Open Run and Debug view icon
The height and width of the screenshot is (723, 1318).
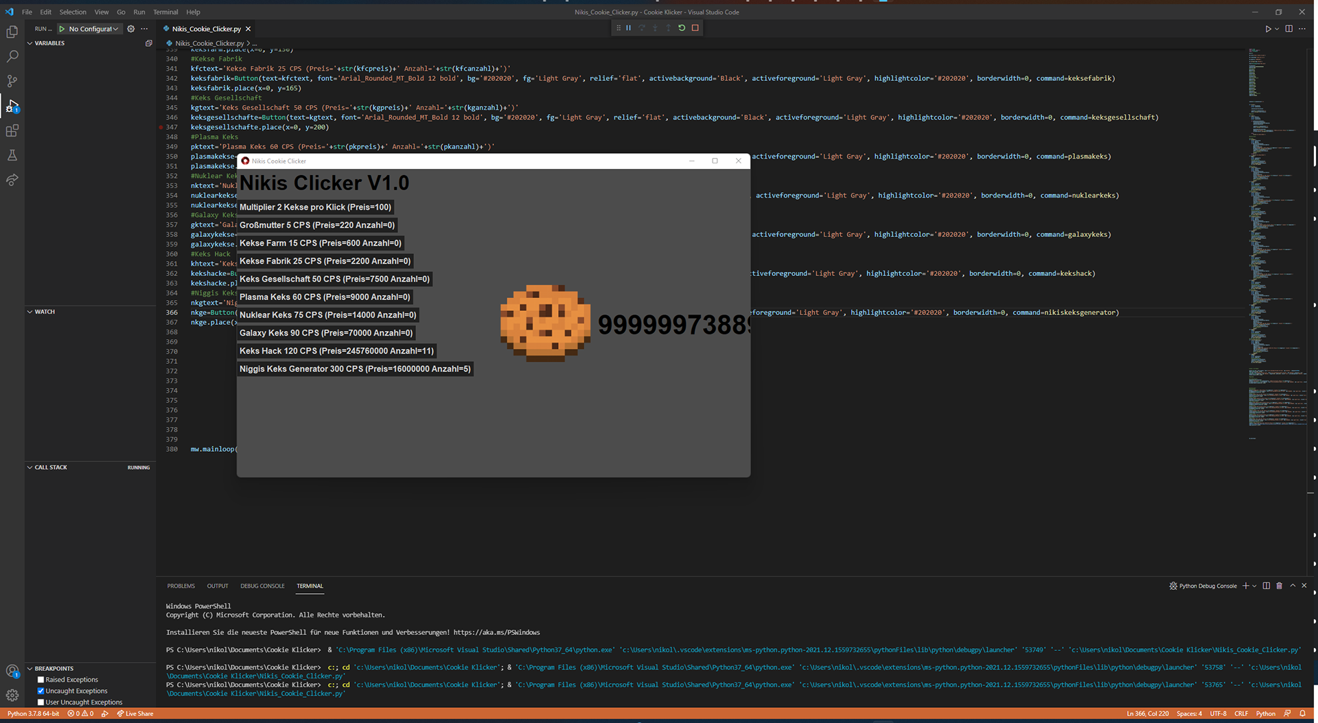(12, 106)
